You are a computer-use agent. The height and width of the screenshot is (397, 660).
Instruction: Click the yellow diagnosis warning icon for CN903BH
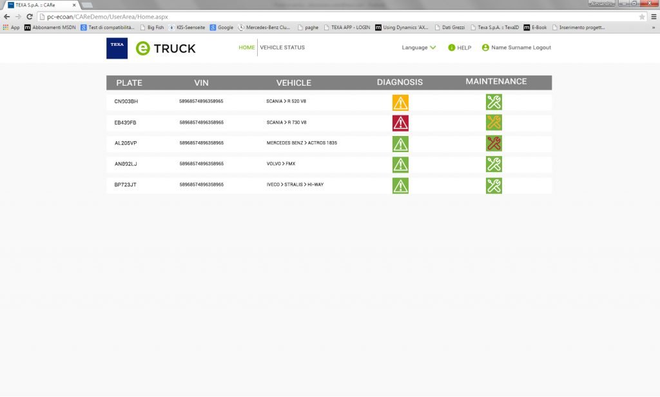coord(400,102)
